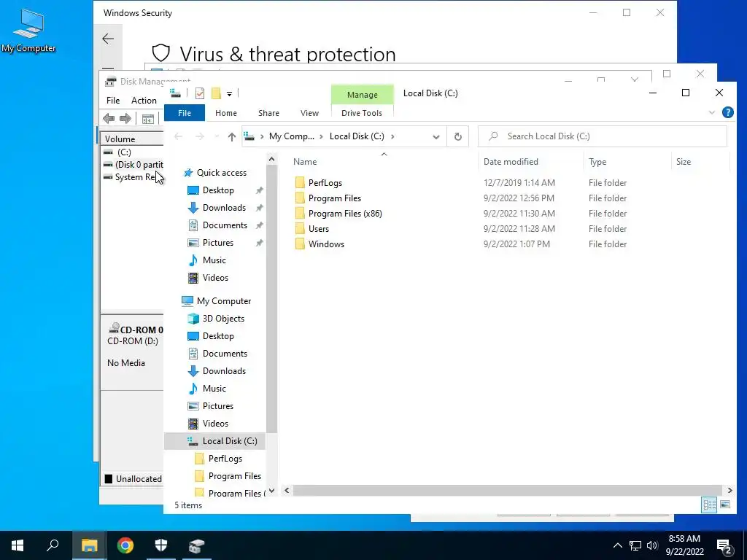
Task: Open My Computer desktop icon
Action: pyautogui.click(x=28, y=29)
